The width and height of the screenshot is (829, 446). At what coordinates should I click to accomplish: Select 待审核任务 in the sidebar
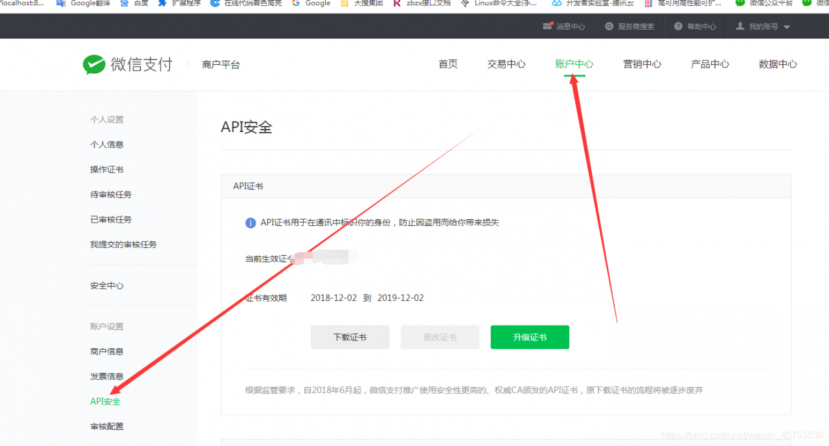(111, 194)
